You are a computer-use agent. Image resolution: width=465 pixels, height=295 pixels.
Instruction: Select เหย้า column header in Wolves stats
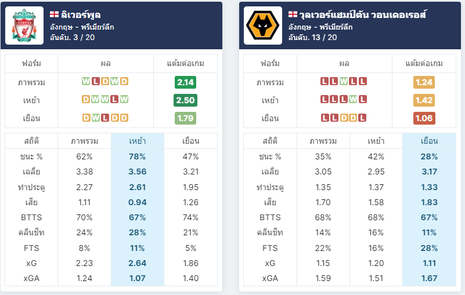[x=376, y=141]
